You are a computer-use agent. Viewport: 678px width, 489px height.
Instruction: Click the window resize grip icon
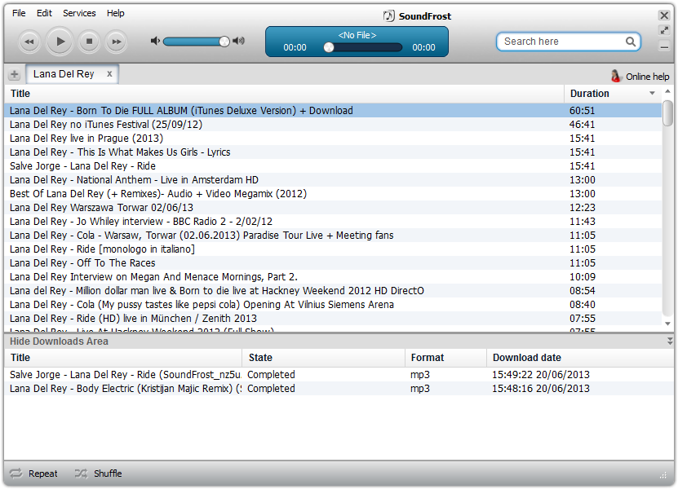tap(662, 476)
